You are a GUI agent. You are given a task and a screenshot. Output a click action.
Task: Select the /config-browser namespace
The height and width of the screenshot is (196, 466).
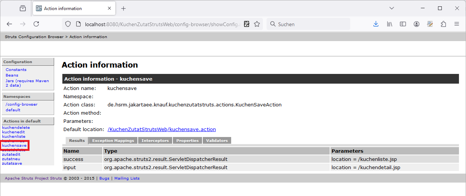coord(22,105)
